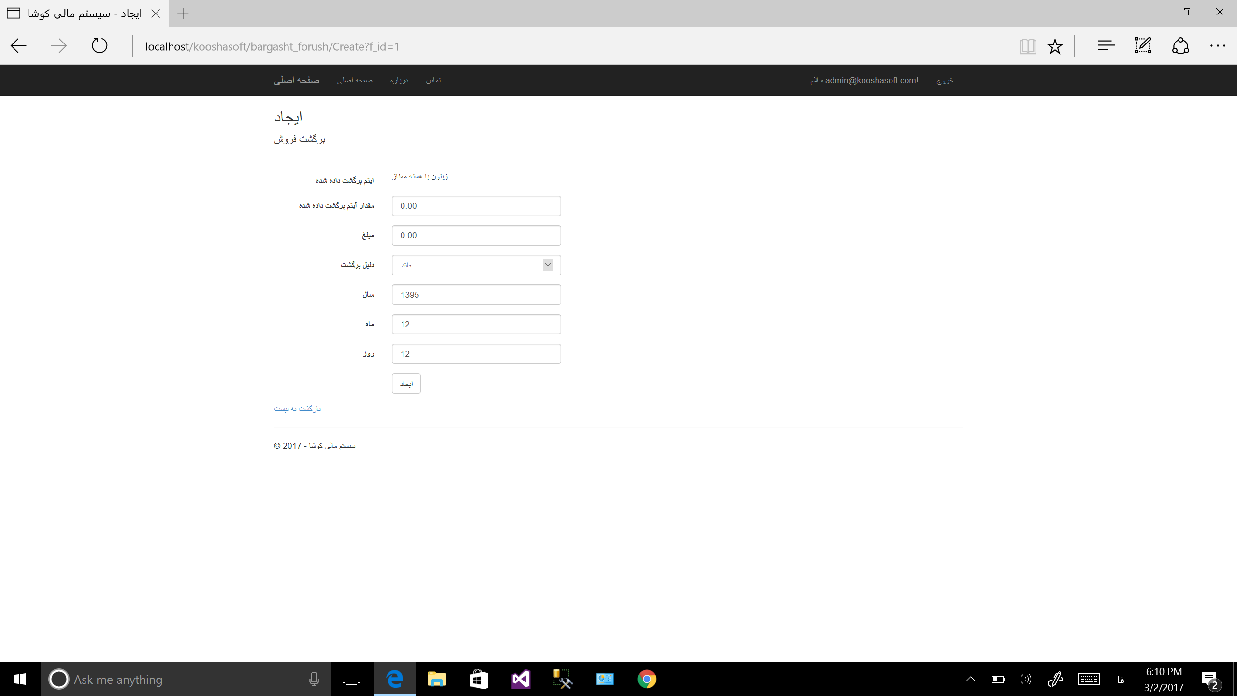The width and height of the screenshot is (1237, 696).
Task: Show hidden system tray icons chevron
Action: tap(970, 679)
